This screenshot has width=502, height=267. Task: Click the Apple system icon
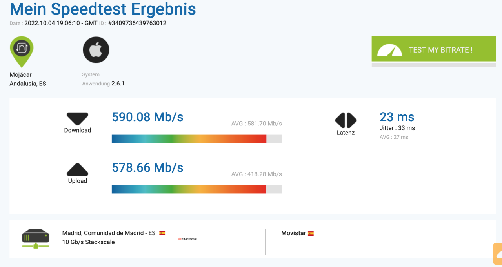(96, 50)
